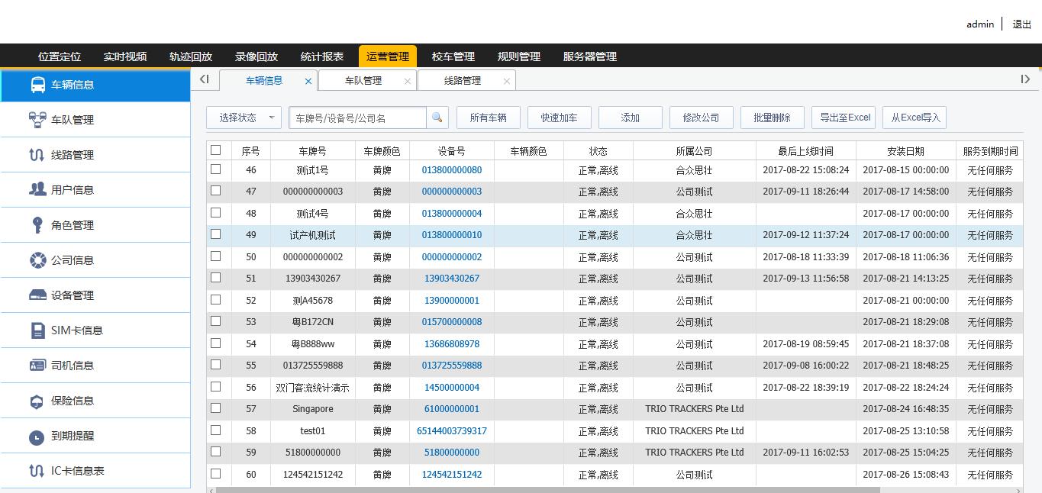
Task: Click the bus icon beside 车辆信息
Action: 37,85
